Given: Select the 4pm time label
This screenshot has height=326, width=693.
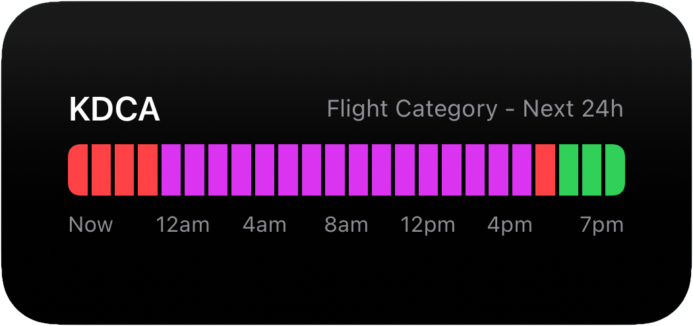Looking at the screenshot, I should [510, 225].
